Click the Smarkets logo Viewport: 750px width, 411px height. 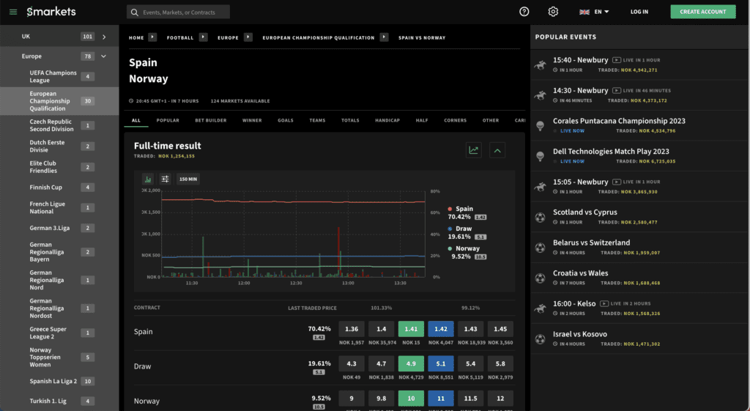point(51,12)
